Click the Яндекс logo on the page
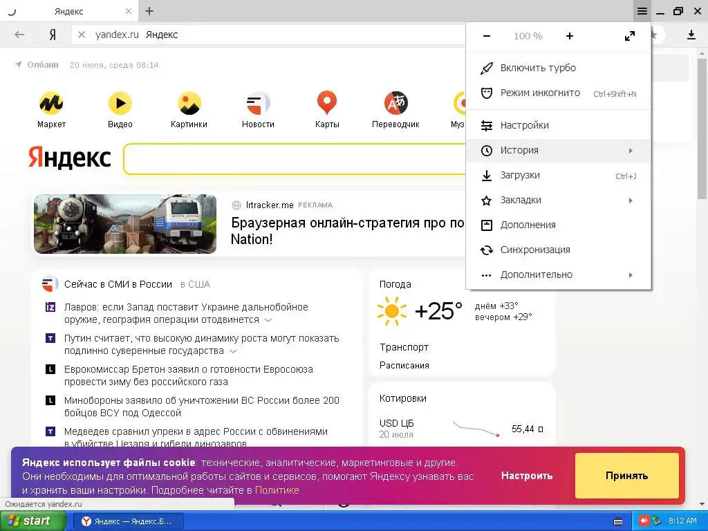The height and width of the screenshot is (531, 708). tap(70, 158)
